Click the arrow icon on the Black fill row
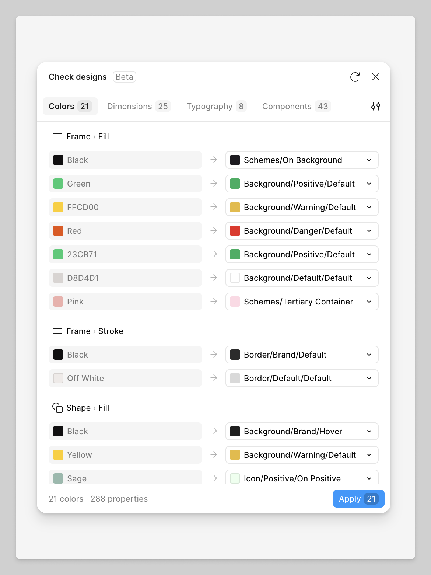Viewport: 431px width, 575px height. (x=214, y=160)
